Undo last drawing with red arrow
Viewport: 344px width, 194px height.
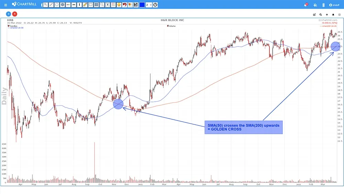125,4
